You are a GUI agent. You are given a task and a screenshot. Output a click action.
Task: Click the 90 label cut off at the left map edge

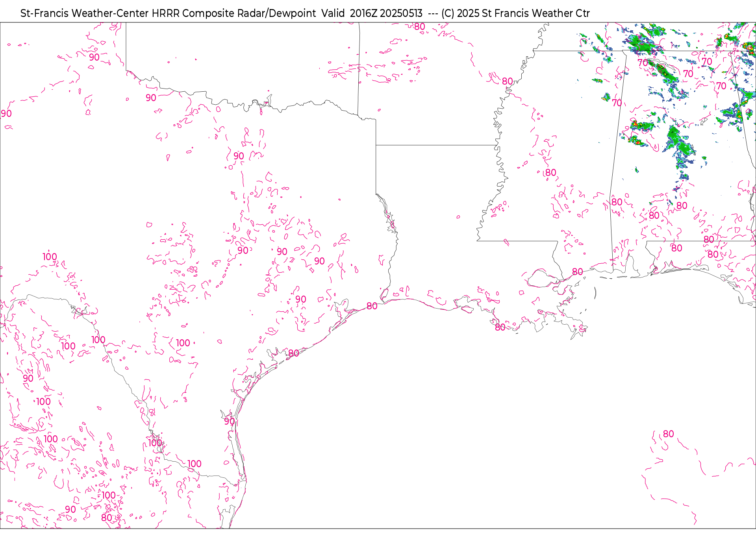tap(6, 114)
